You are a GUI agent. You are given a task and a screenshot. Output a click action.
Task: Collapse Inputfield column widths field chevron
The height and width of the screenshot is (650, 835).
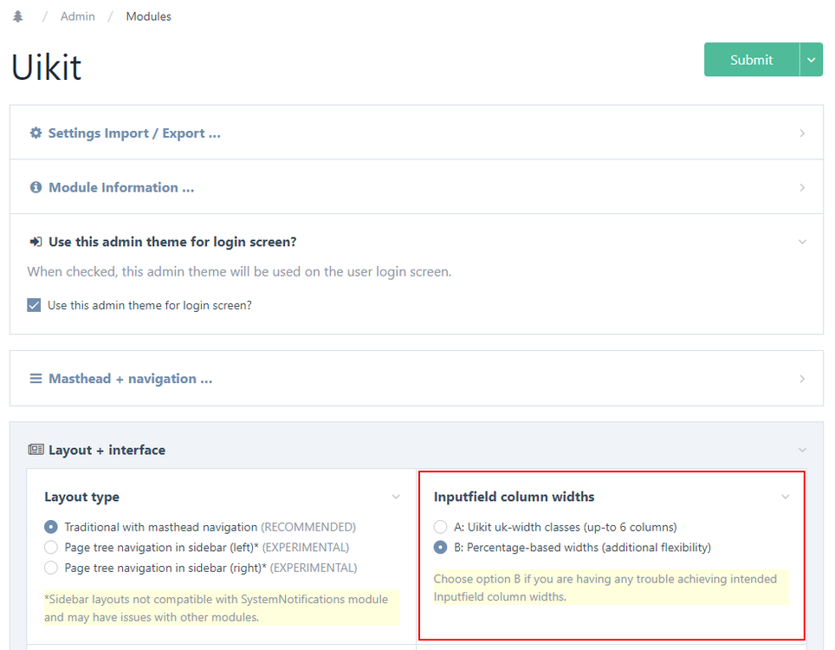pos(785,497)
